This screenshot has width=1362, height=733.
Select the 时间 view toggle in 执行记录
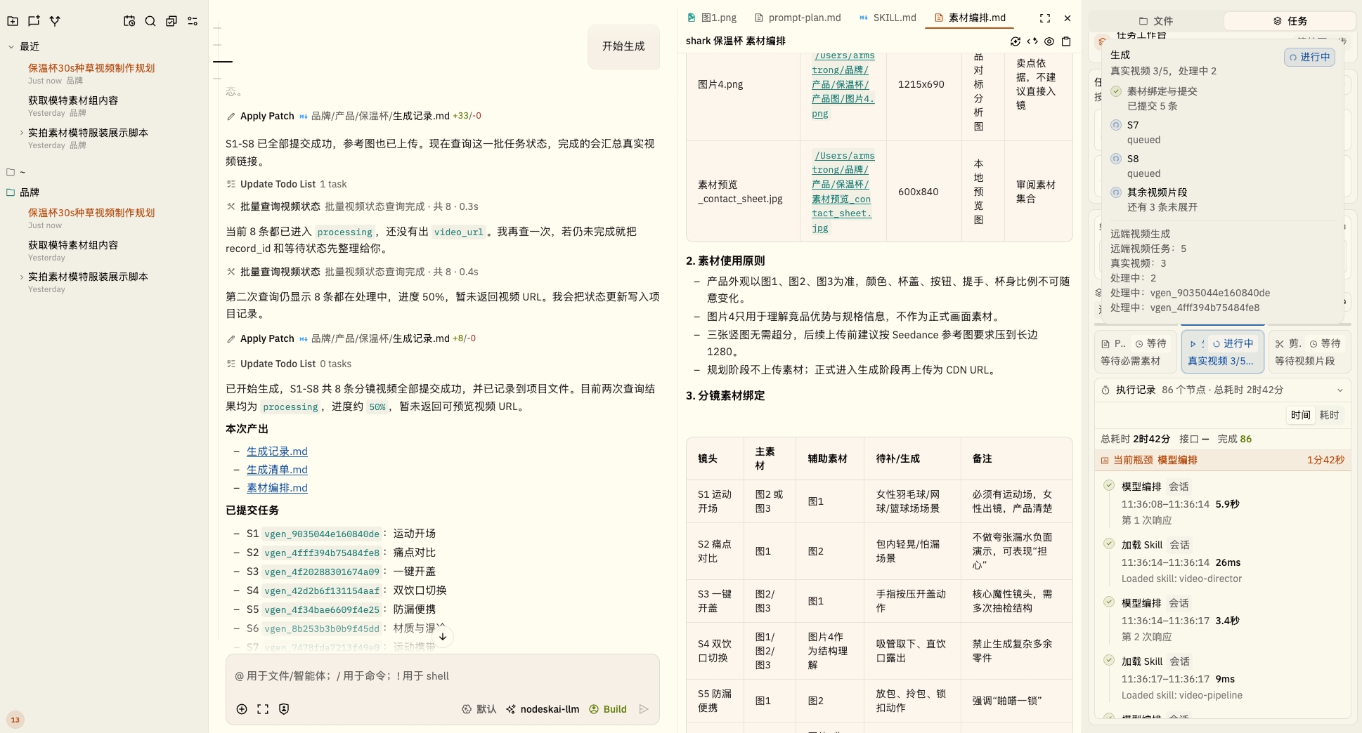(x=1300, y=415)
